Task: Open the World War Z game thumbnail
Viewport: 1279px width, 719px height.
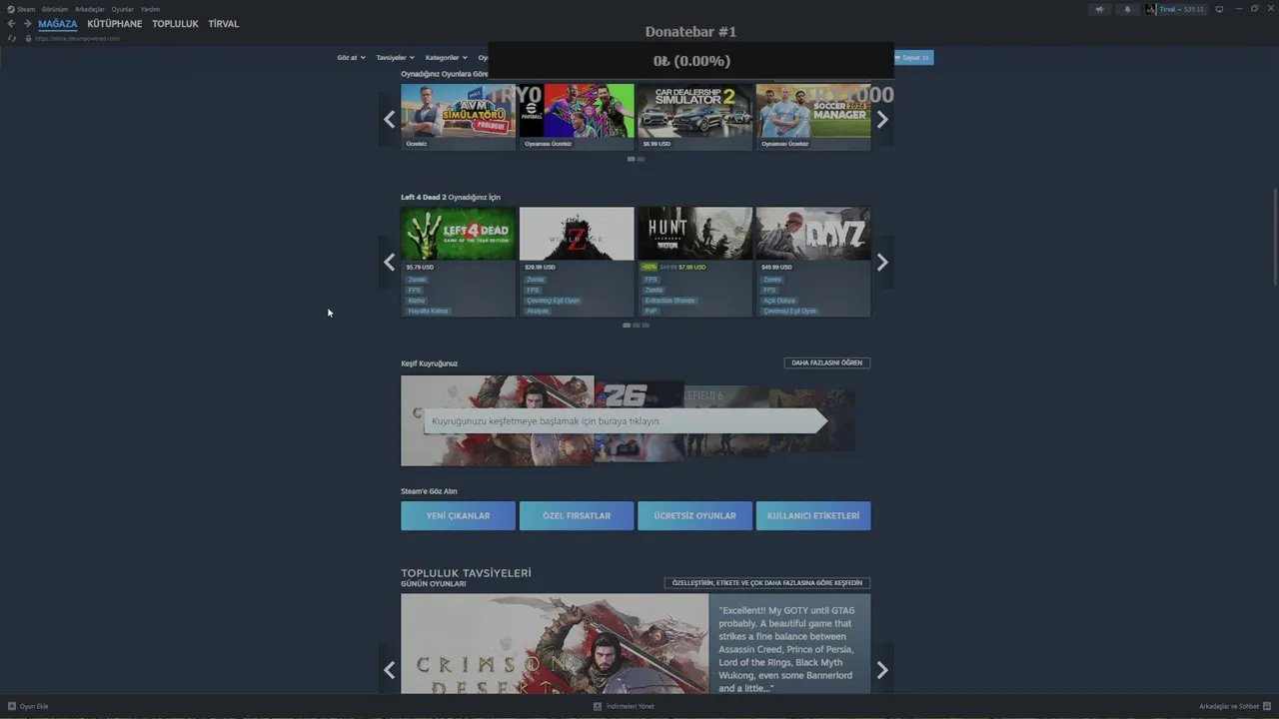Action: [577, 234]
